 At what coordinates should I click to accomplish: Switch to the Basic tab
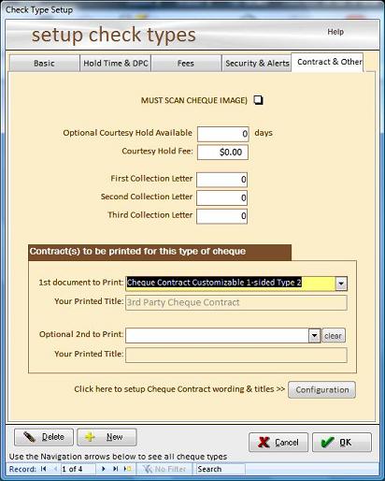[44, 64]
